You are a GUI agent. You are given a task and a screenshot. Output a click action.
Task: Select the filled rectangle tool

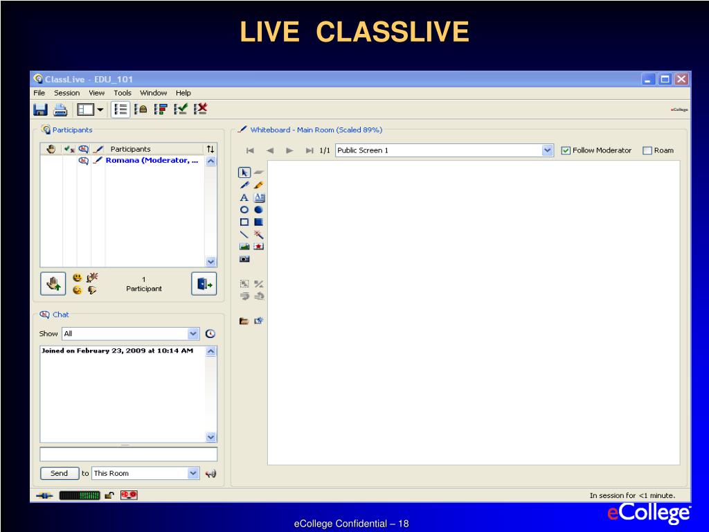tap(259, 222)
